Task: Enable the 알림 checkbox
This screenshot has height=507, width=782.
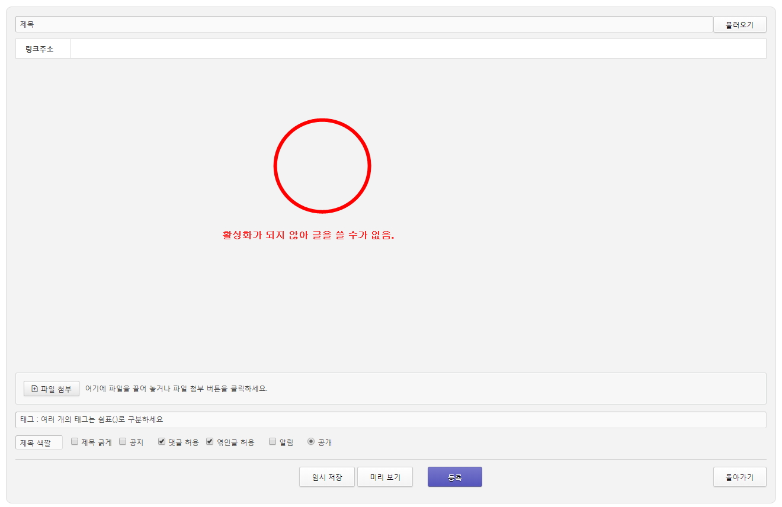Action: (x=273, y=441)
